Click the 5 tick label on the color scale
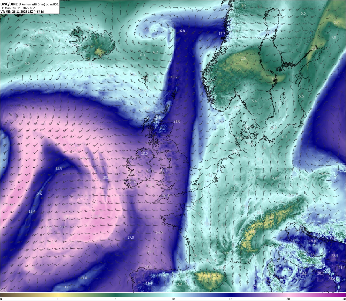This screenshot has width=346, height=301. point(115,299)
